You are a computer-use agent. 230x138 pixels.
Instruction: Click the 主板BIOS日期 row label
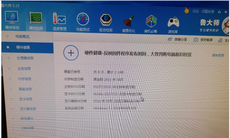coord(75,87)
